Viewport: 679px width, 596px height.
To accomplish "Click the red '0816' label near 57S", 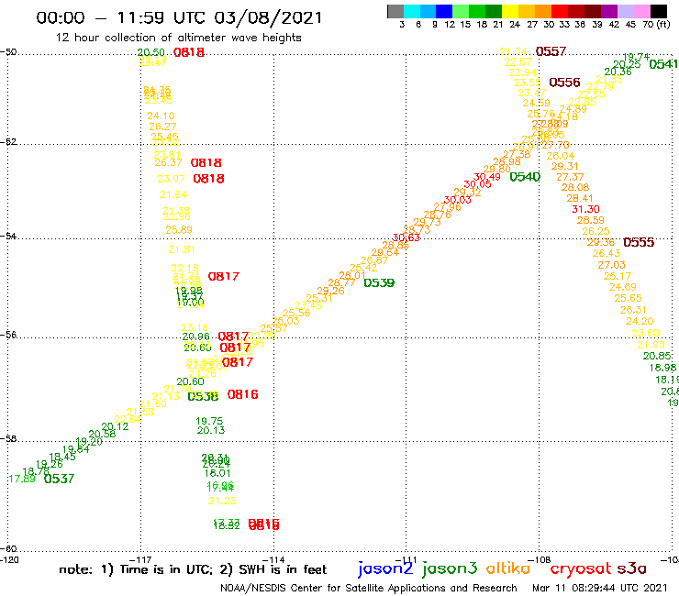I will point(242,394).
